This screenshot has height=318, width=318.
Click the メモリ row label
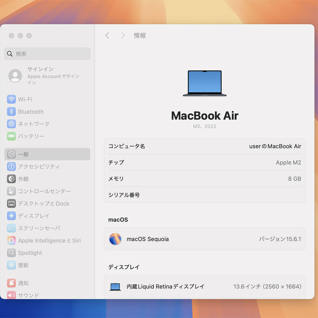coord(116,179)
